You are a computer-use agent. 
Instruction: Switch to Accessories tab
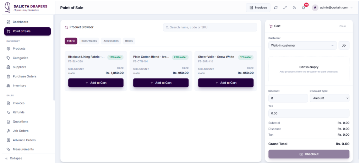[111, 41]
